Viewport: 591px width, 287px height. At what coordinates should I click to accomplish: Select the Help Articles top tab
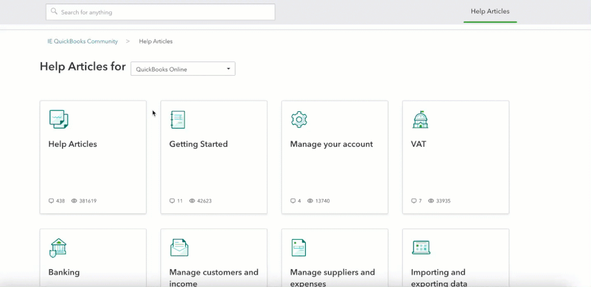pyautogui.click(x=490, y=11)
